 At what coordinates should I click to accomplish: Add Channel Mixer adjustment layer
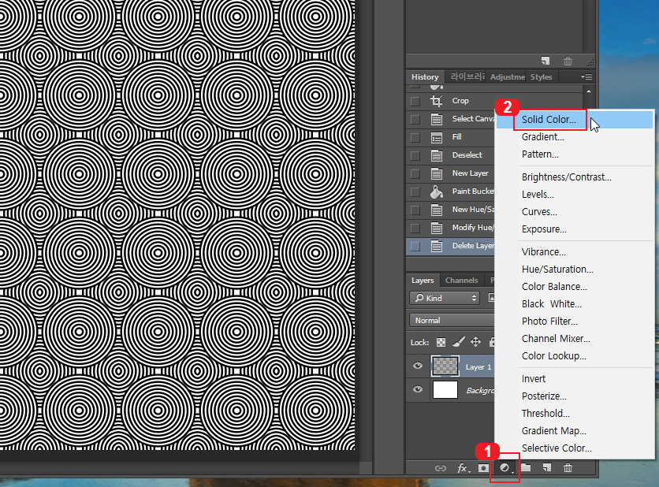[575, 339]
